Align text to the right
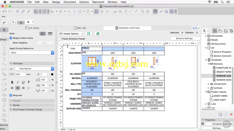 [x=23, y=88]
